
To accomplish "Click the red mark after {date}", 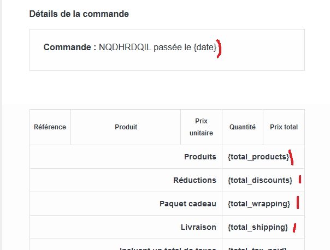I will point(219,49).
